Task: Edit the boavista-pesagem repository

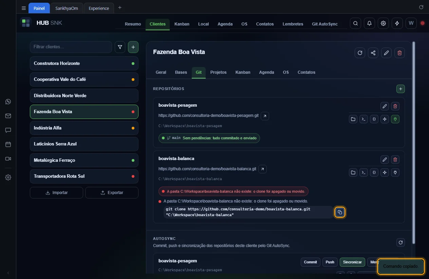Action: pos(385,106)
